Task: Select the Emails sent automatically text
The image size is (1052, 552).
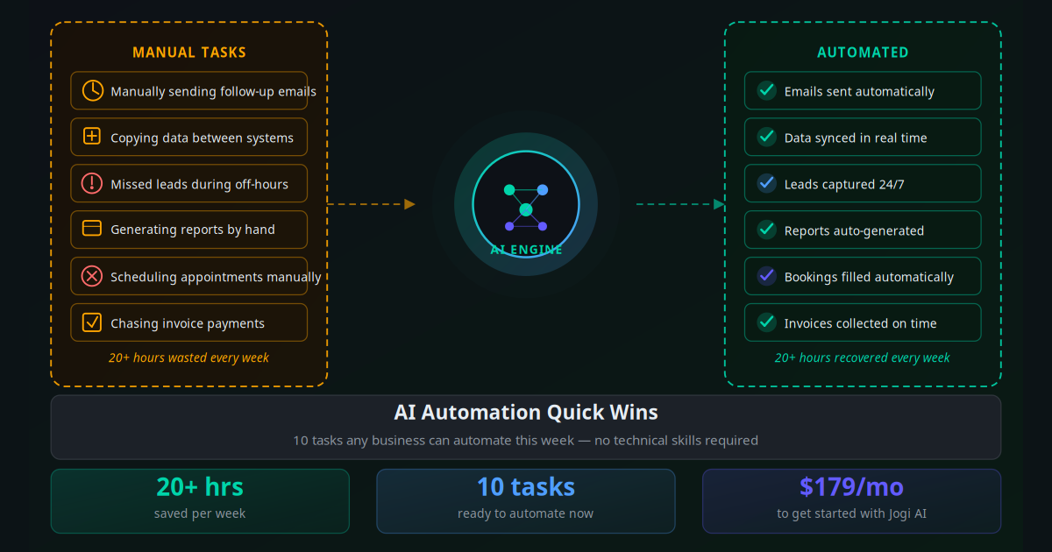Action: coord(859,91)
